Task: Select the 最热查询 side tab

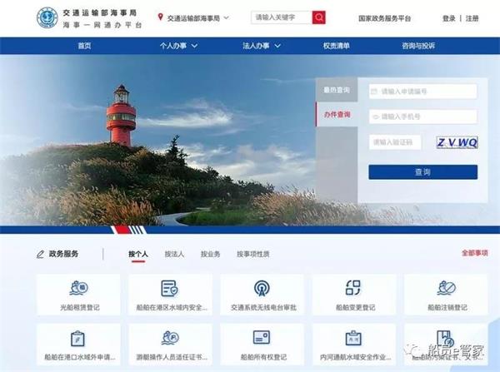Action: [337, 90]
